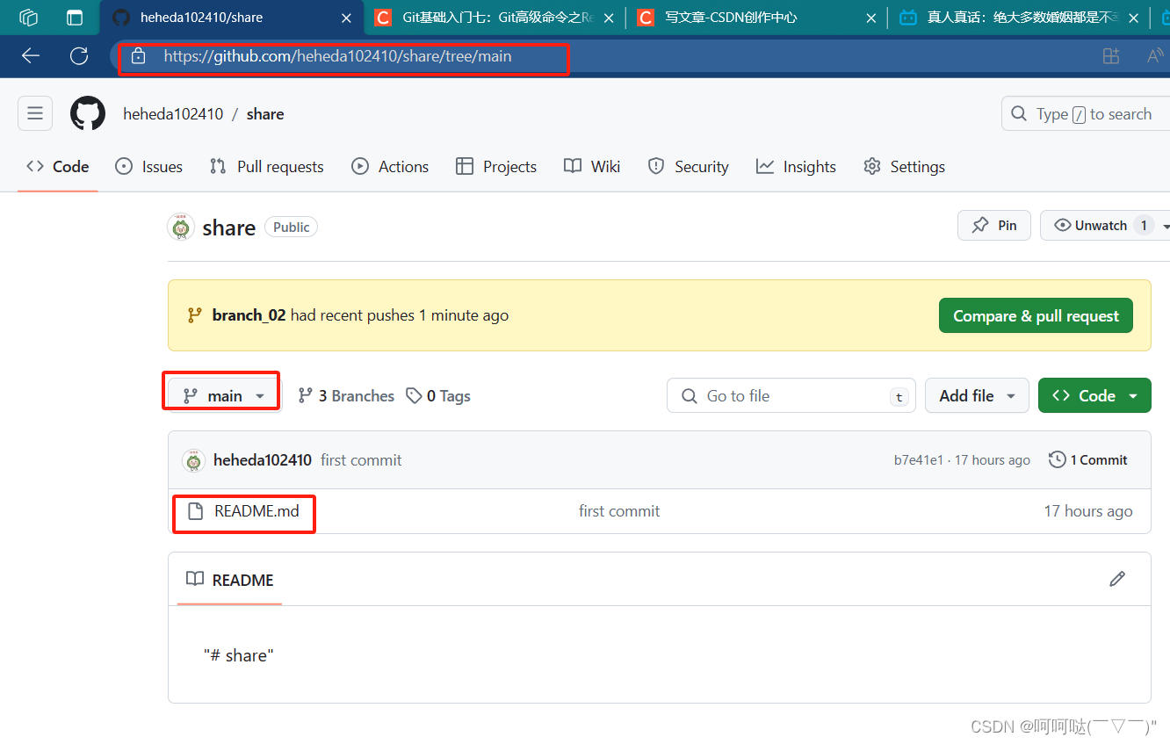The height and width of the screenshot is (744, 1170).
Task: Click the Public visibility label
Action: (291, 227)
